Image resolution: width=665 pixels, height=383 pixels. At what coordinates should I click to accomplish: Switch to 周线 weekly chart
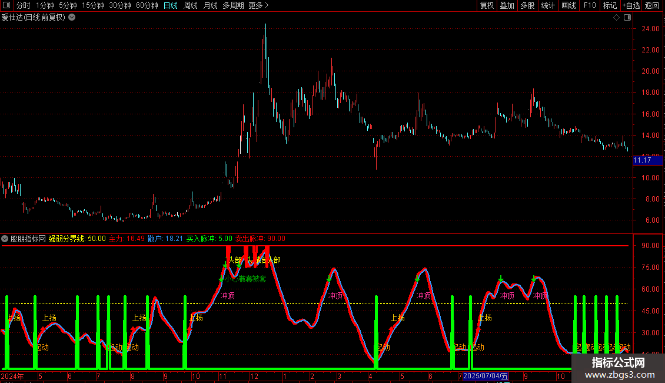pyautogui.click(x=191, y=5)
